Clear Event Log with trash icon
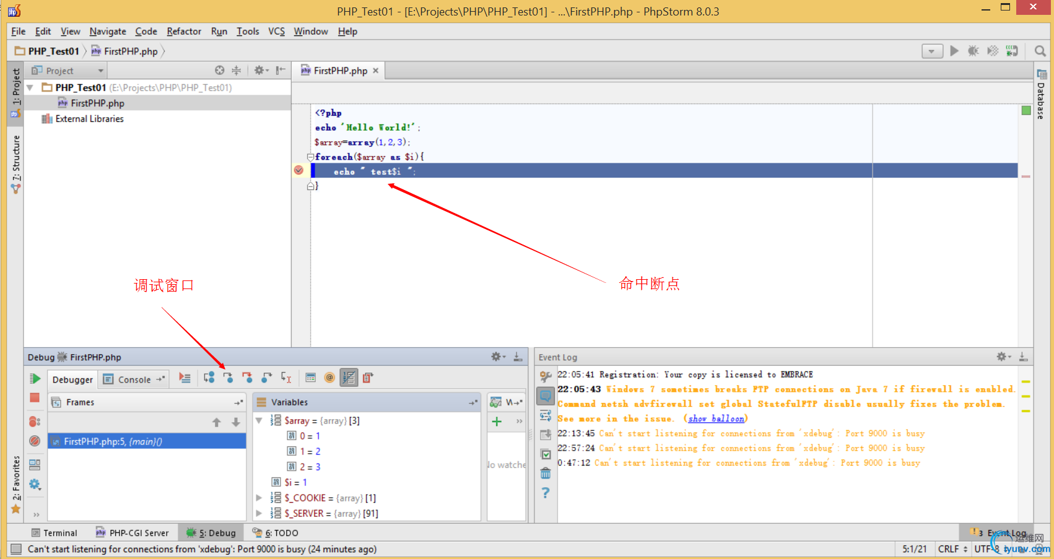1054x559 pixels. 546,474
